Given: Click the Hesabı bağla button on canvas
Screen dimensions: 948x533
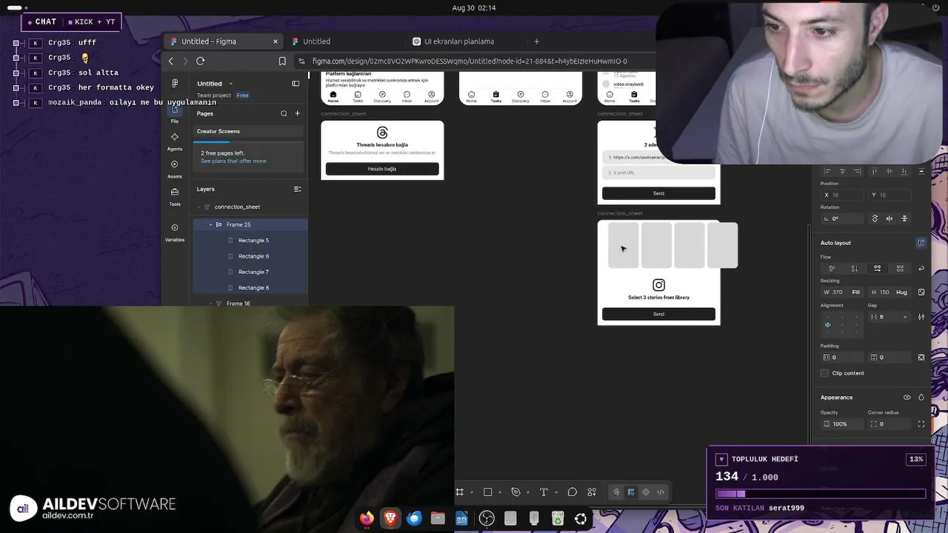Looking at the screenshot, I should point(382,169).
